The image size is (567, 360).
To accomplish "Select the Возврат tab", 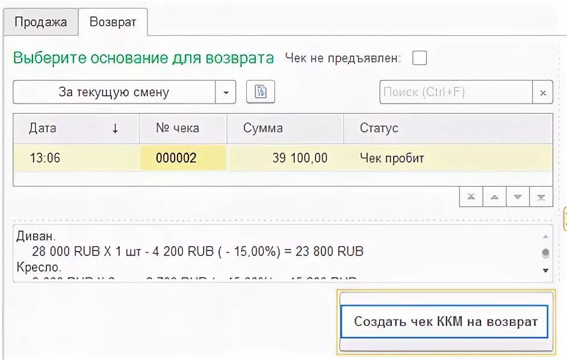I will click(x=113, y=22).
